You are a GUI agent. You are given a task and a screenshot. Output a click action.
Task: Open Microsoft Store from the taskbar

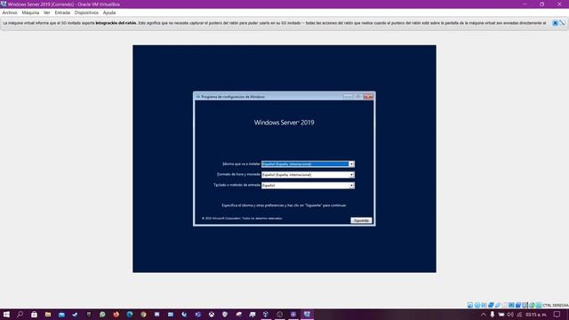pos(34,314)
